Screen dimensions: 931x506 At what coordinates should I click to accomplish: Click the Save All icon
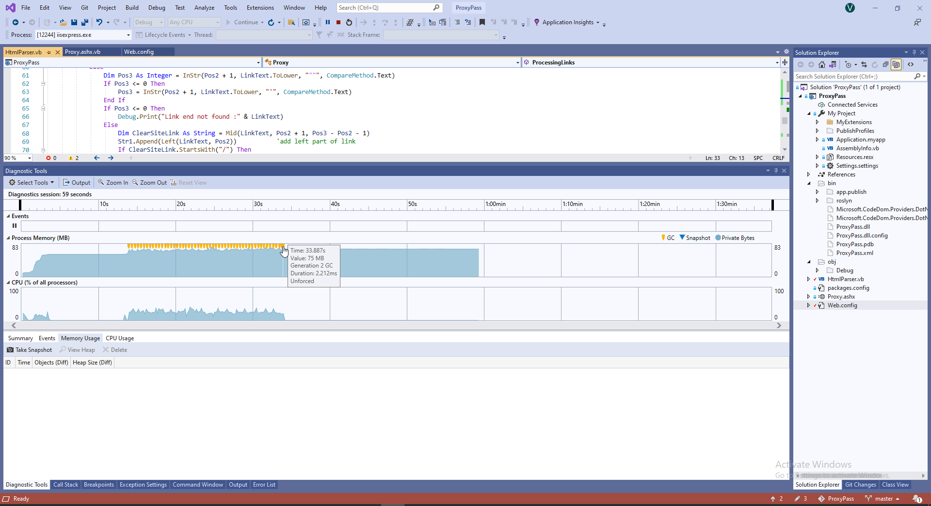click(x=85, y=22)
